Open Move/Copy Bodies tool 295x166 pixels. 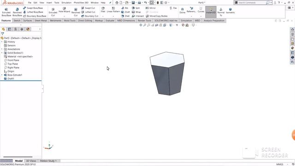pyautogui.click(x=157, y=16)
